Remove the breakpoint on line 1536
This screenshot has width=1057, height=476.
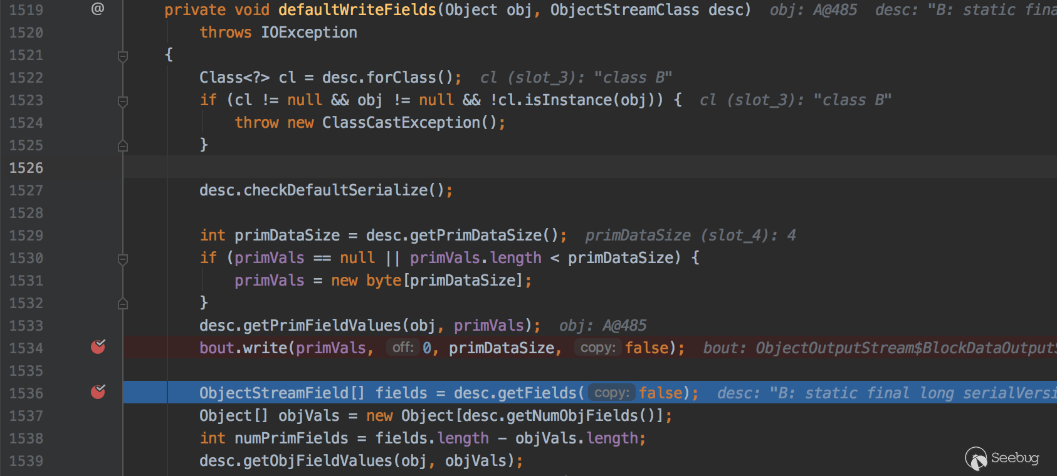pyautogui.click(x=98, y=392)
